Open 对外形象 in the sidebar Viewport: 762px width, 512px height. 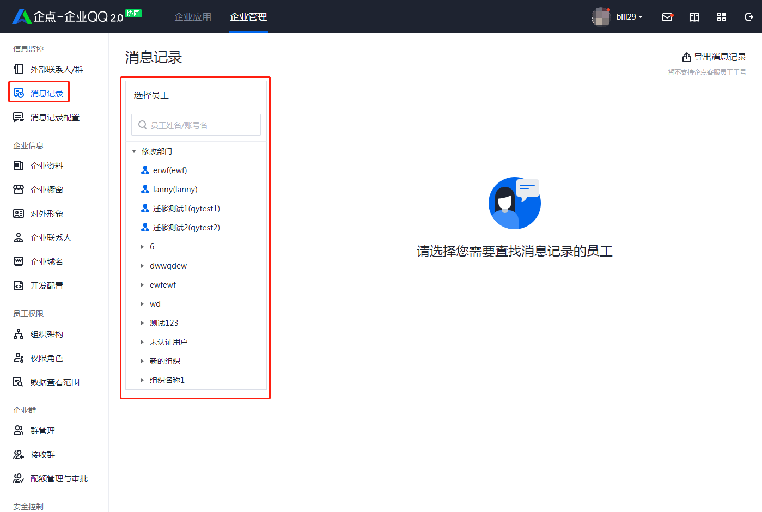[47, 214]
